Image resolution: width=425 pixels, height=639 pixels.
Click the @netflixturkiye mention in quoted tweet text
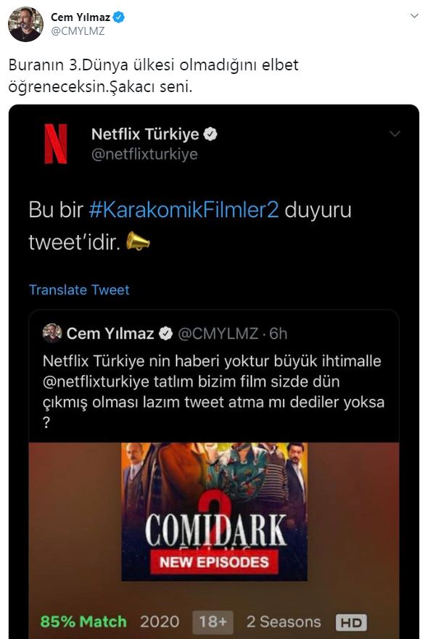pyautogui.click(x=96, y=382)
